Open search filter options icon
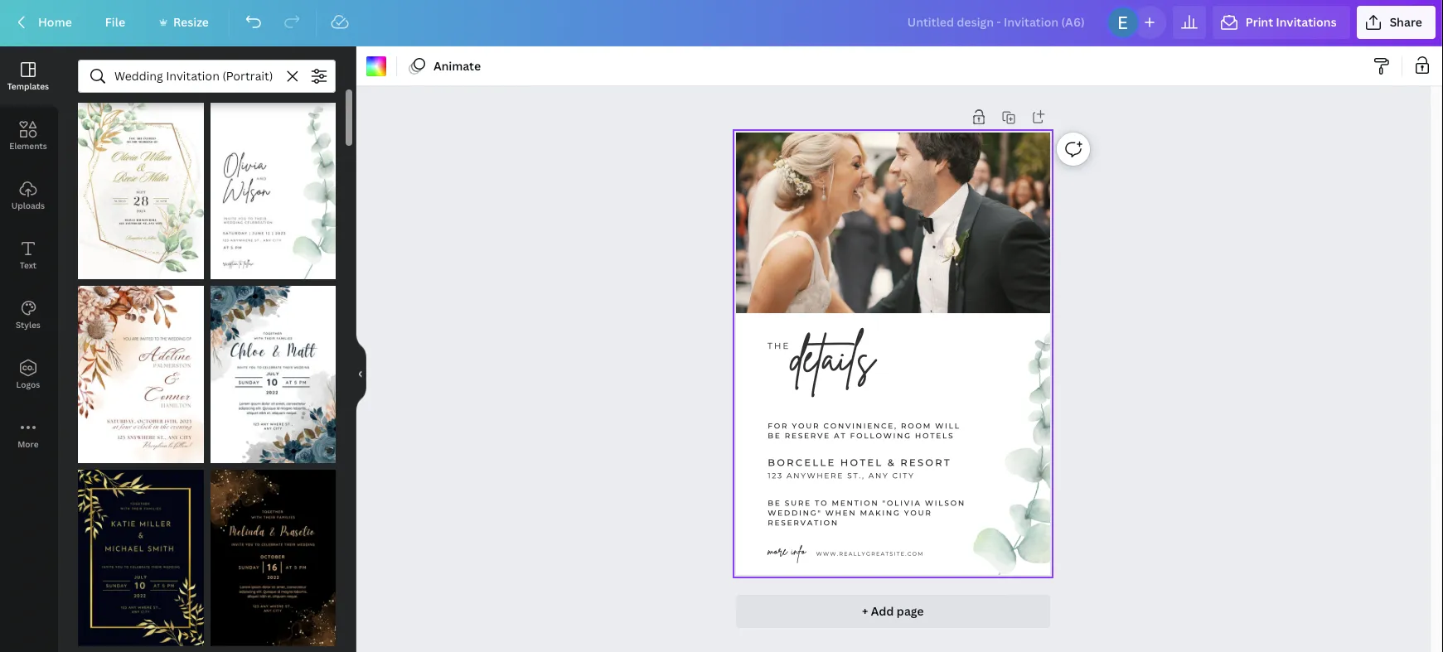 [x=319, y=76]
